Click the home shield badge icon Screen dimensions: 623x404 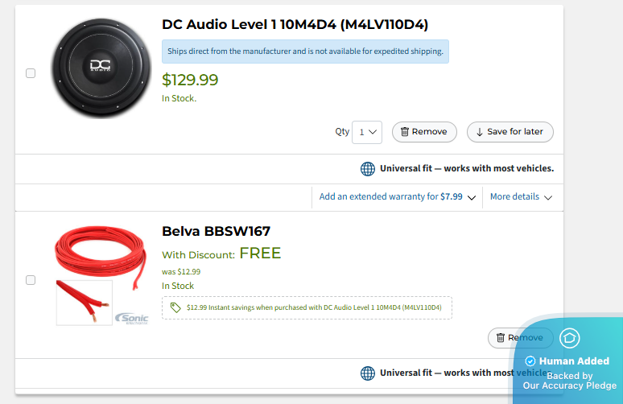pos(570,338)
